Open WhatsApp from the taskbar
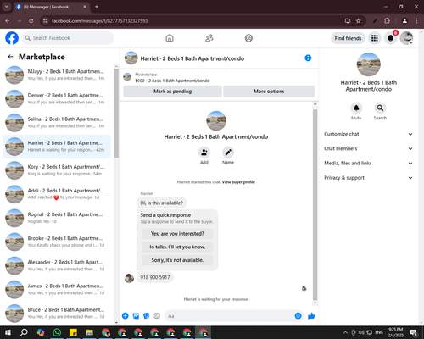Image resolution: width=424 pixels, height=339 pixels. click(57, 332)
